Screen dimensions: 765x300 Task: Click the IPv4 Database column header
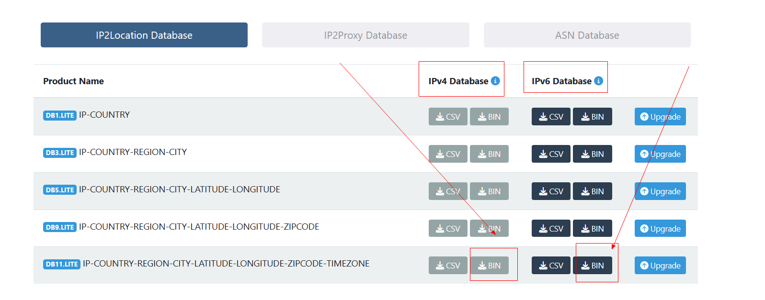pyautogui.click(x=458, y=81)
